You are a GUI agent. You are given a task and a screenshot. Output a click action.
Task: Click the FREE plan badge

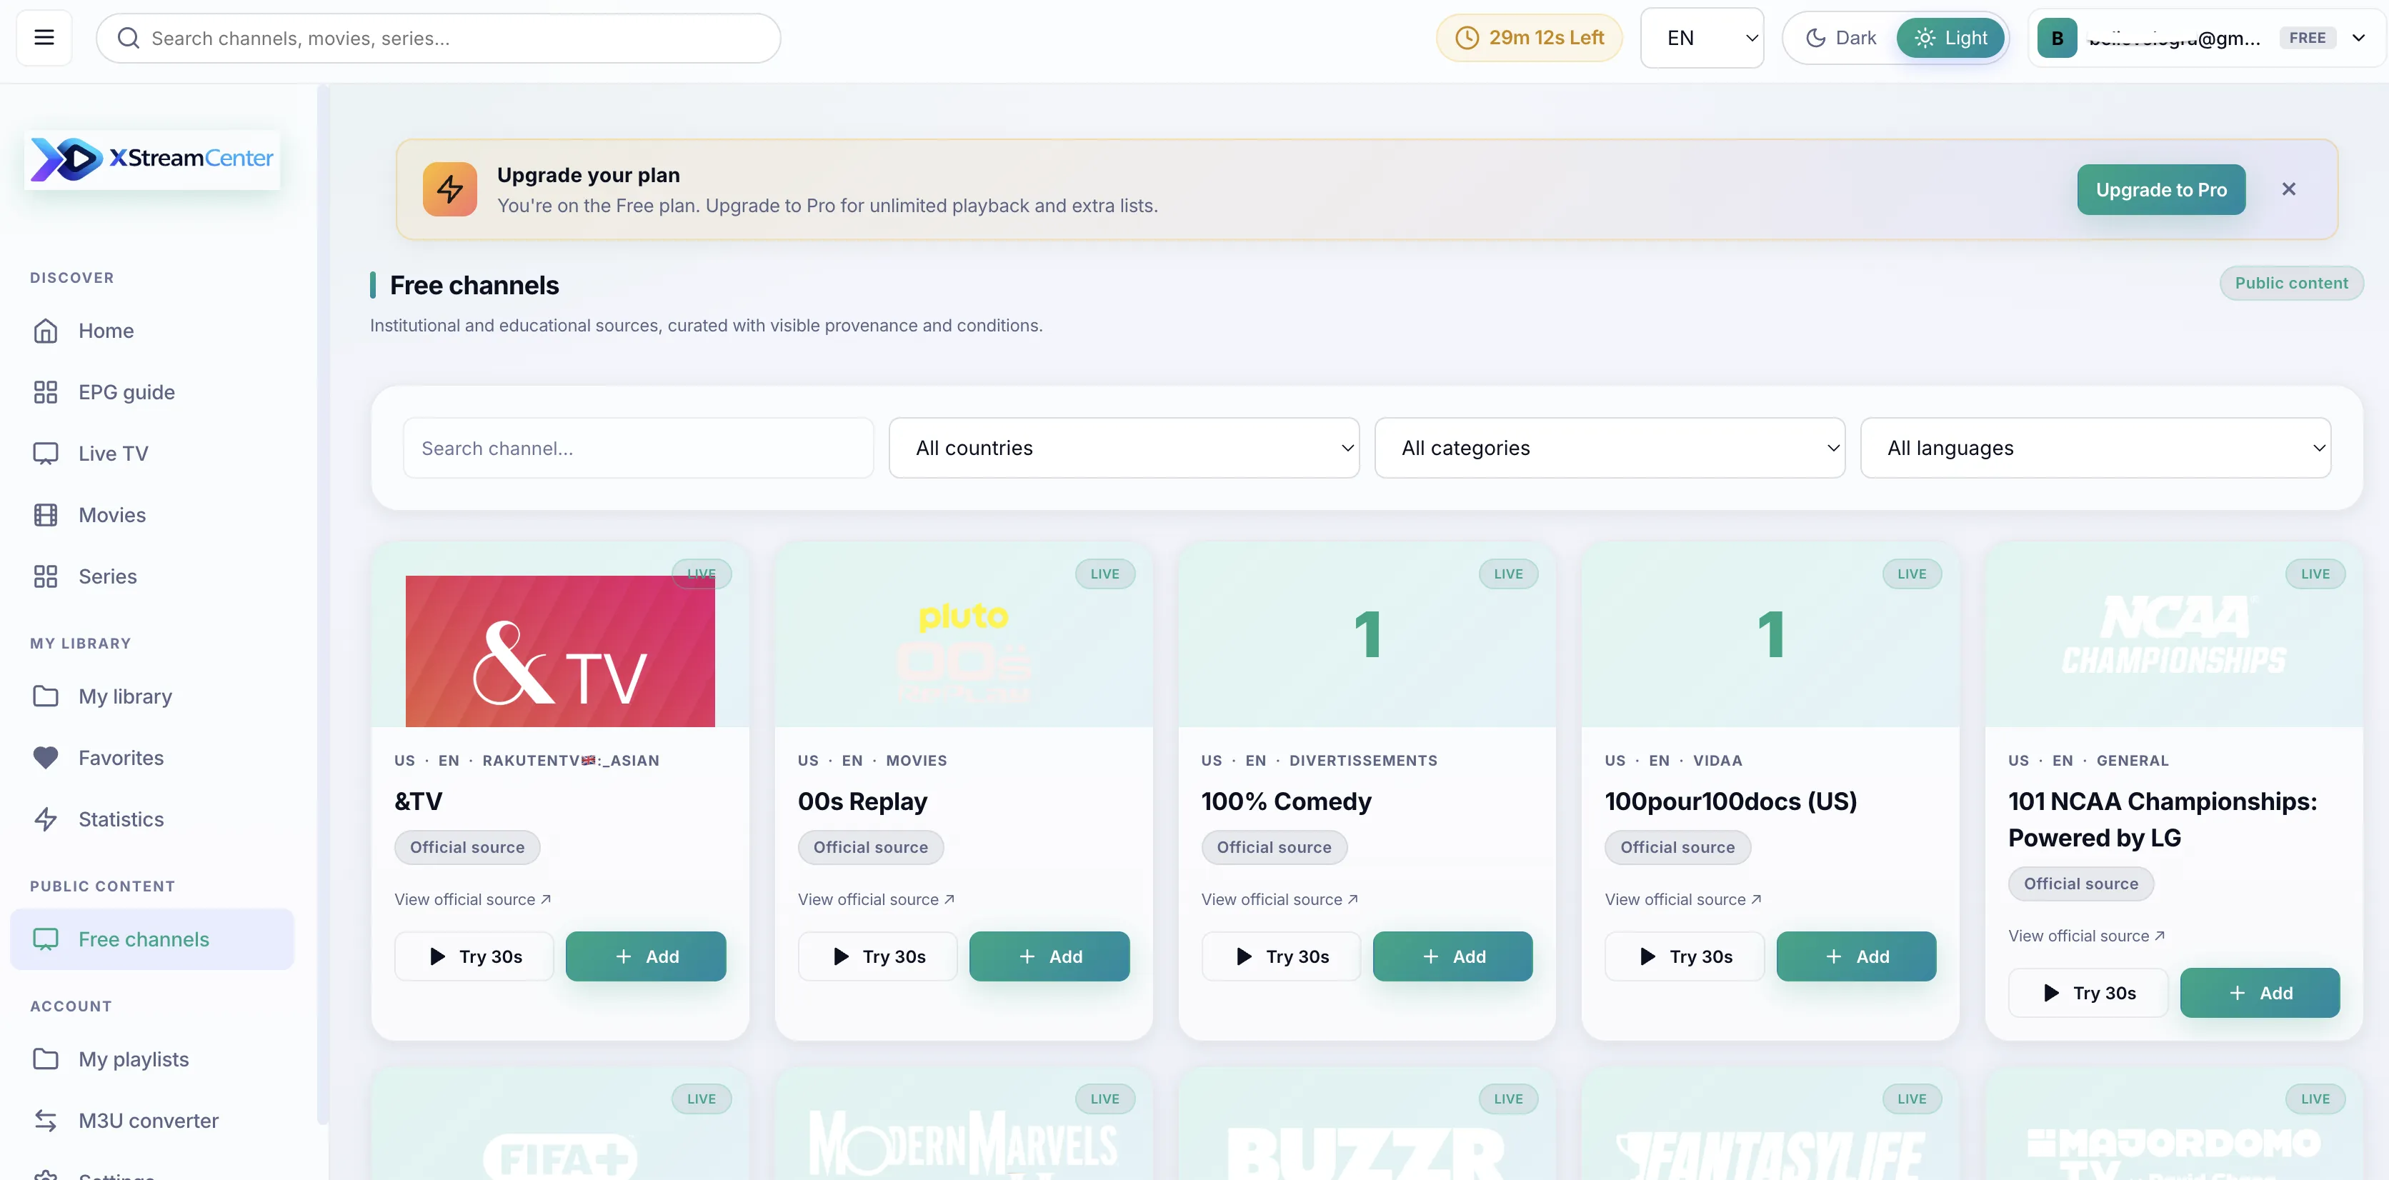(x=2306, y=38)
